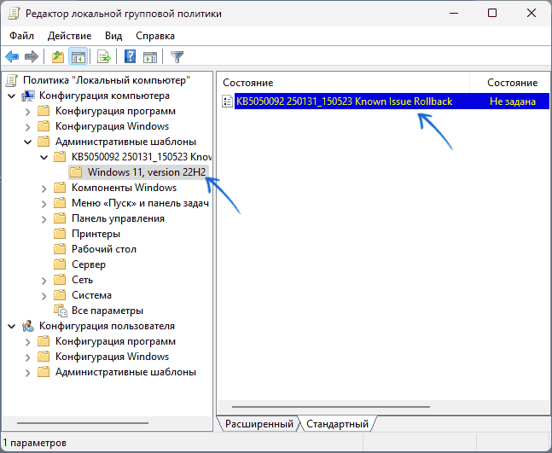The width and height of the screenshot is (552, 453).
Task: Click the left tree pane horizontal scrollbar
Action: pyautogui.click(x=83, y=423)
